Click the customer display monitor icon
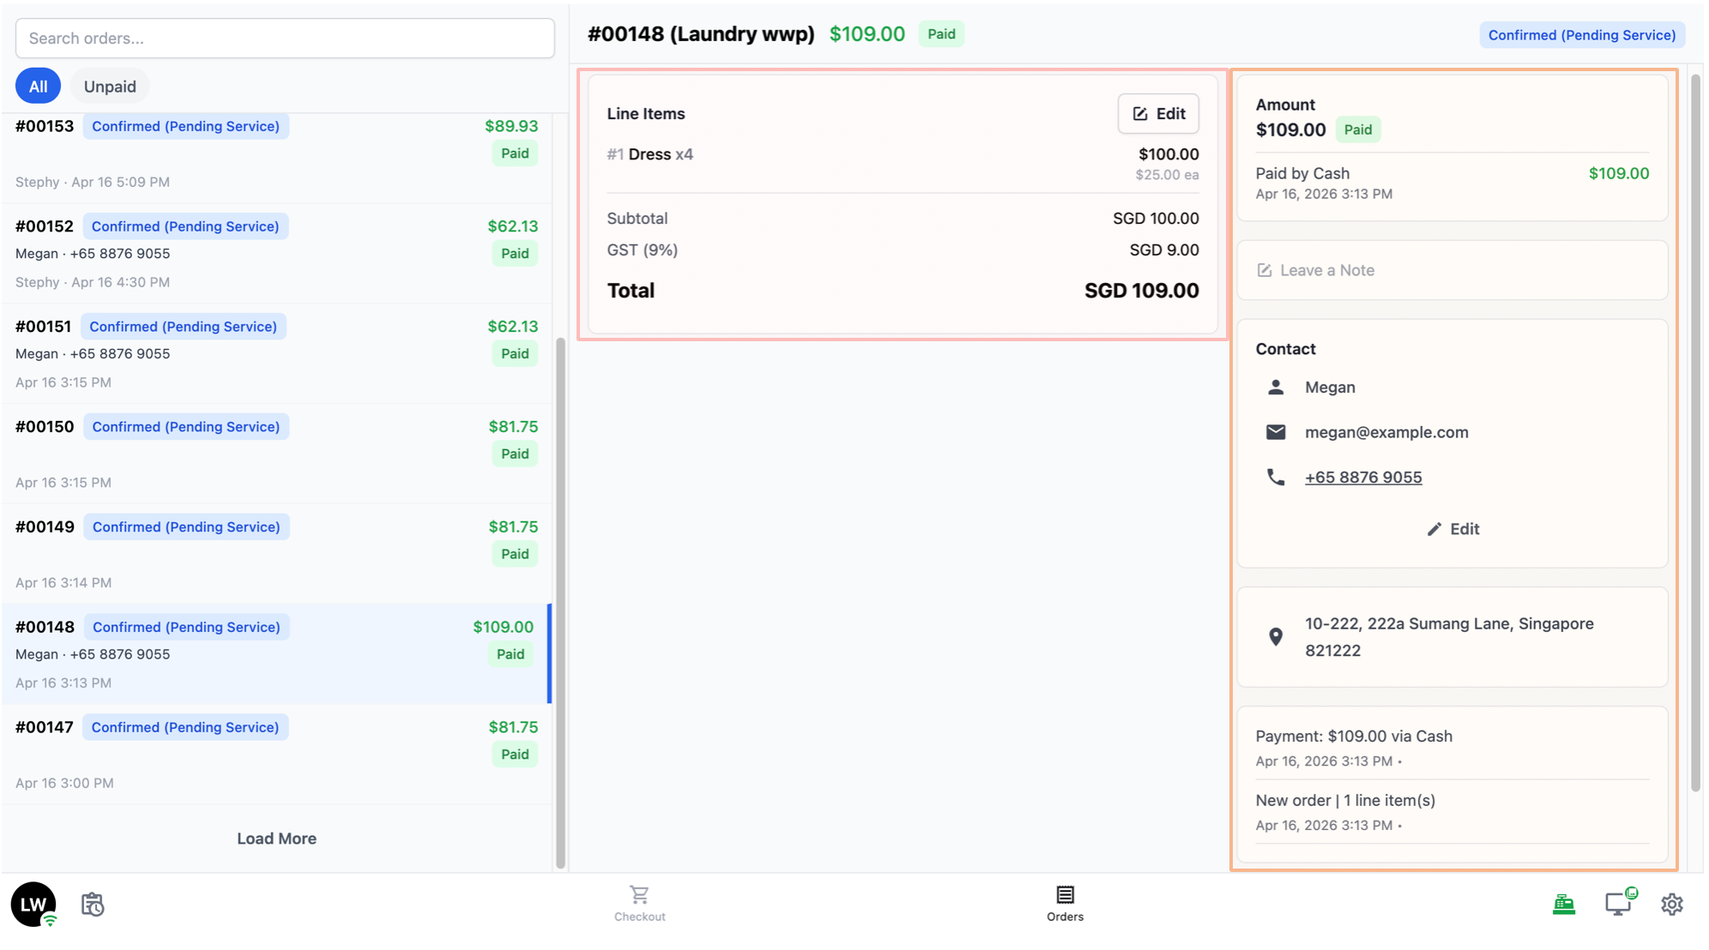The width and height of the screenshot is (1709, 950). coord(1618,904)
